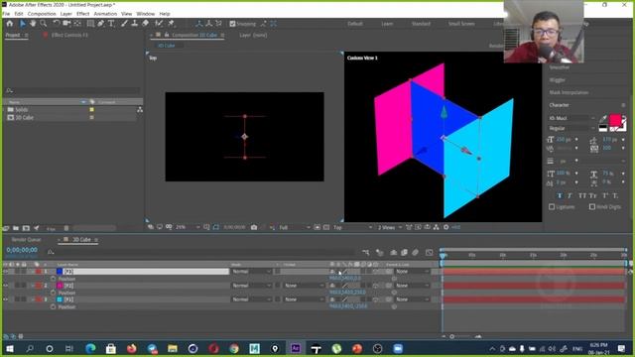The image size is (635, 357).
Task: Click the Faux Bold T button
Action: click(x=560, y=195)
